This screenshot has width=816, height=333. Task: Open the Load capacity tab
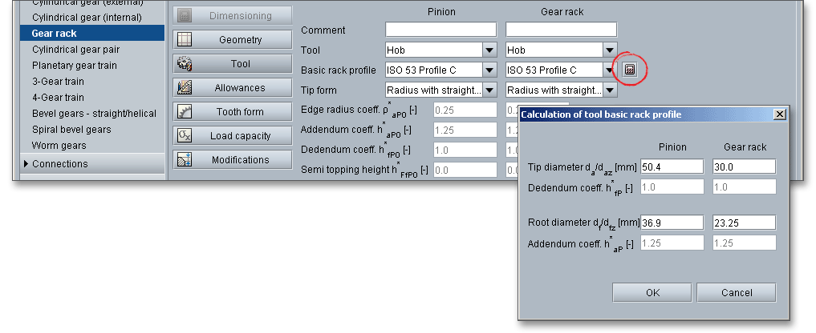(232, 136)
